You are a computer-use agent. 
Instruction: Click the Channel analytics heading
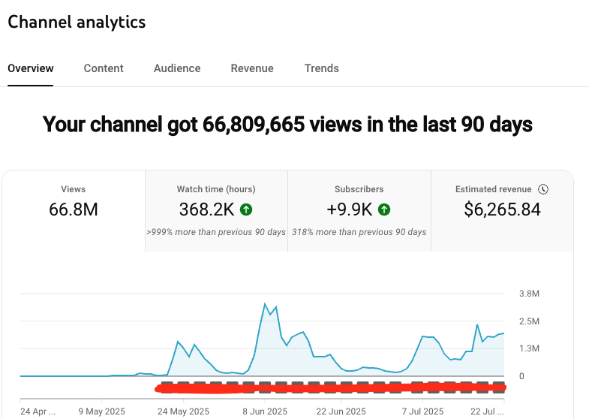(77, 22)
